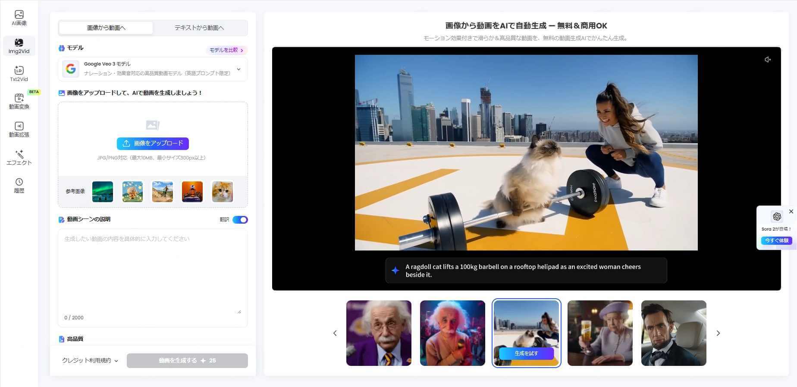Unmute the preview video speaker icon

click(768, 60)
